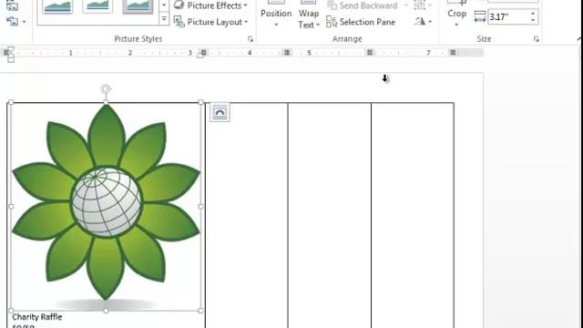Apply the second picture style thumbnail

pos(97,6)
